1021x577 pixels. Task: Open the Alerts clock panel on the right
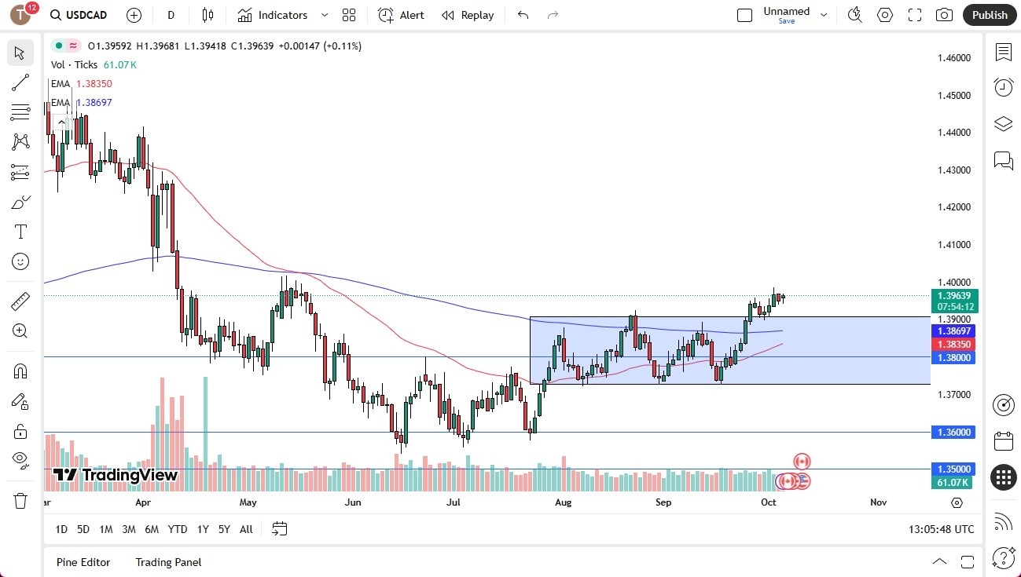pyautogui.click(x=1003, y=87)
